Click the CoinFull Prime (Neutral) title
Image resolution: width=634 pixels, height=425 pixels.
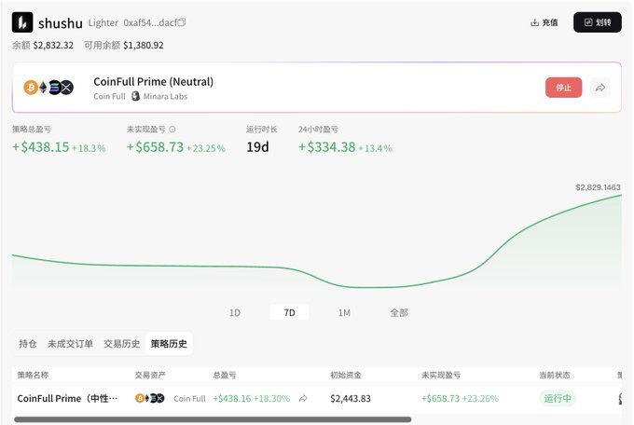pos(153,82)
